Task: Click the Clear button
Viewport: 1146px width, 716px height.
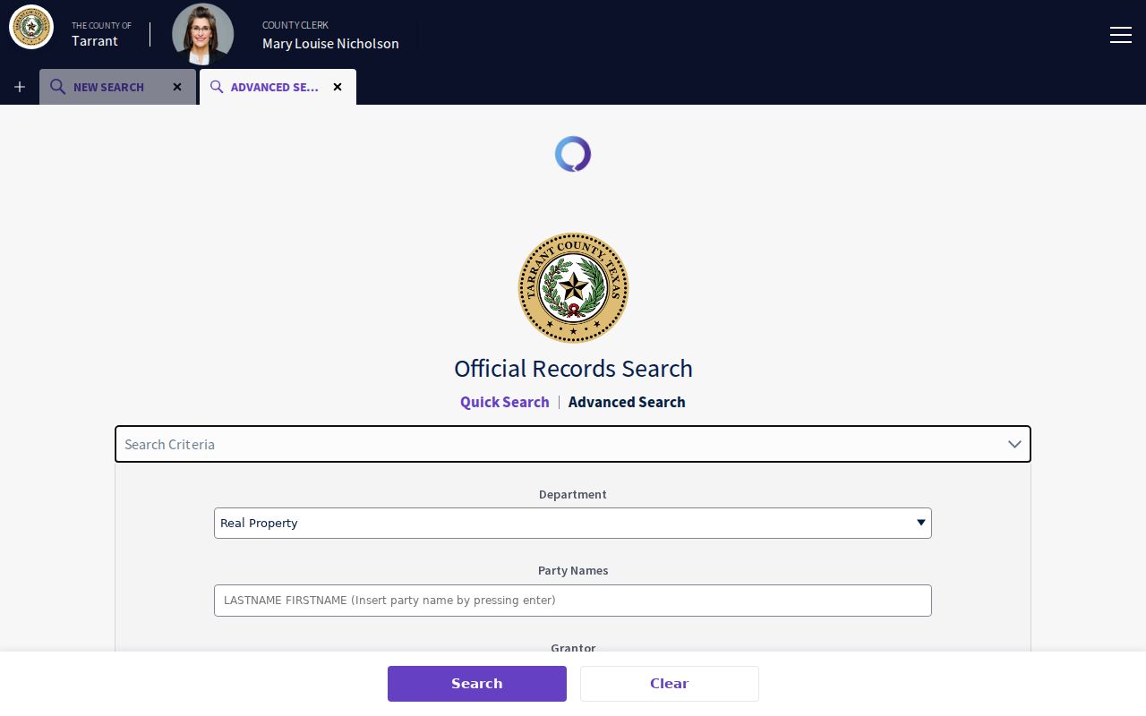Action: pyautogui.click(x=670, y=684)
